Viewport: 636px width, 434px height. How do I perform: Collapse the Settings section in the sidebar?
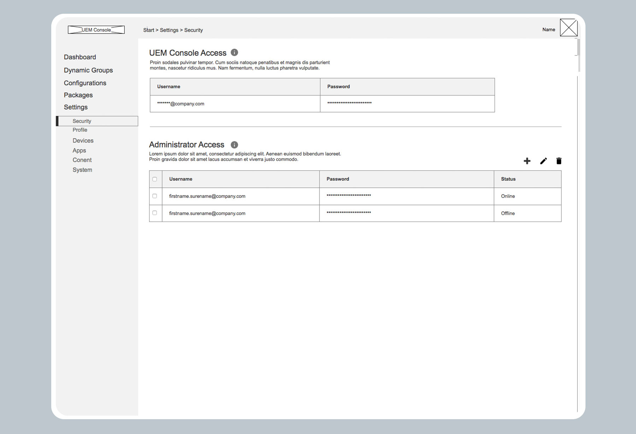click(76, 107)
